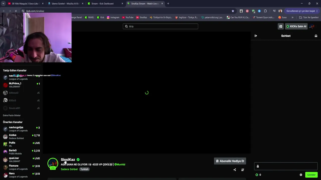Open the Instagram bookmark
Viewport: 321px width, 180px height.
click(x=113, y=17)
